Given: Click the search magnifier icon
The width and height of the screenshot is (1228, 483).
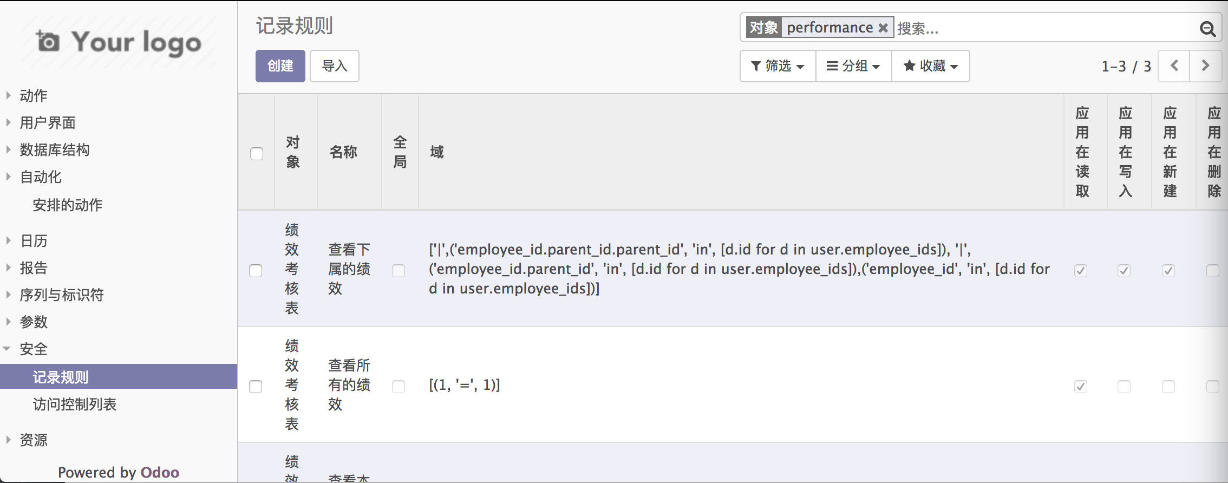Looking at the screenshot, I should pos(1207,28).
